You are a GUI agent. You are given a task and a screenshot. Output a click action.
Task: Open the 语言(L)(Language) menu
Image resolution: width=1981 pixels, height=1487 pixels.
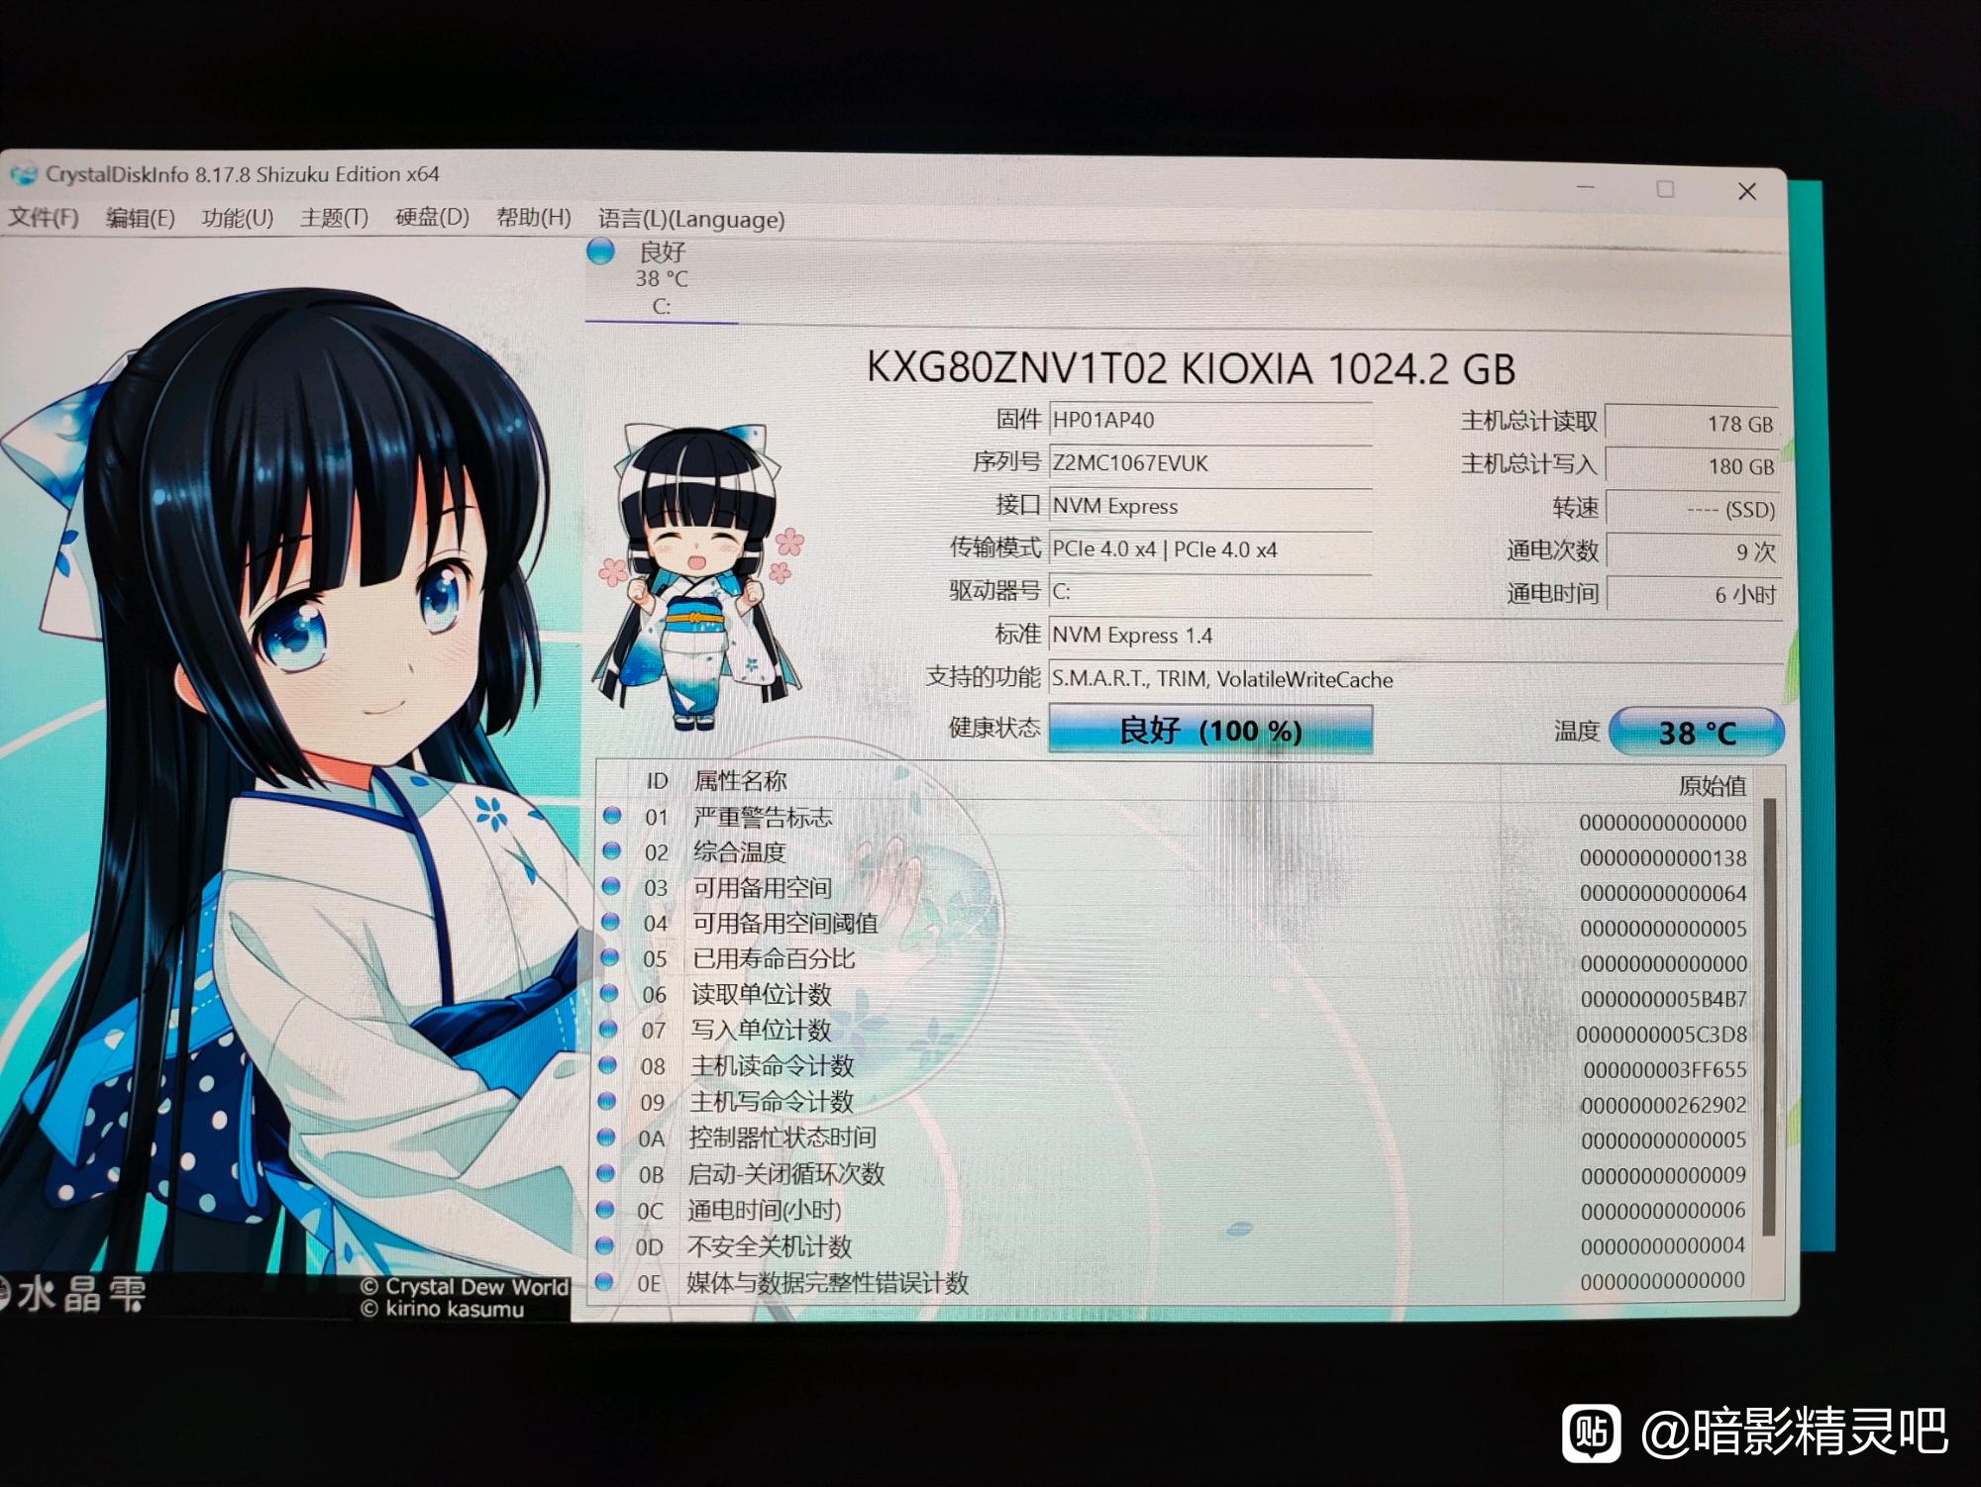(x=690, y=219)
